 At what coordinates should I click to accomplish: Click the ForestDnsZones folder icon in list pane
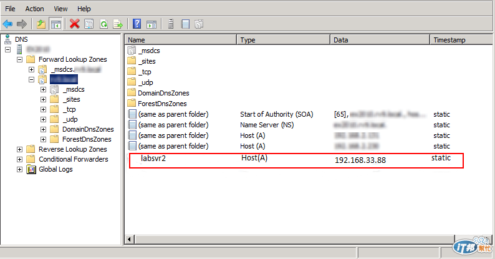(132, 103)
